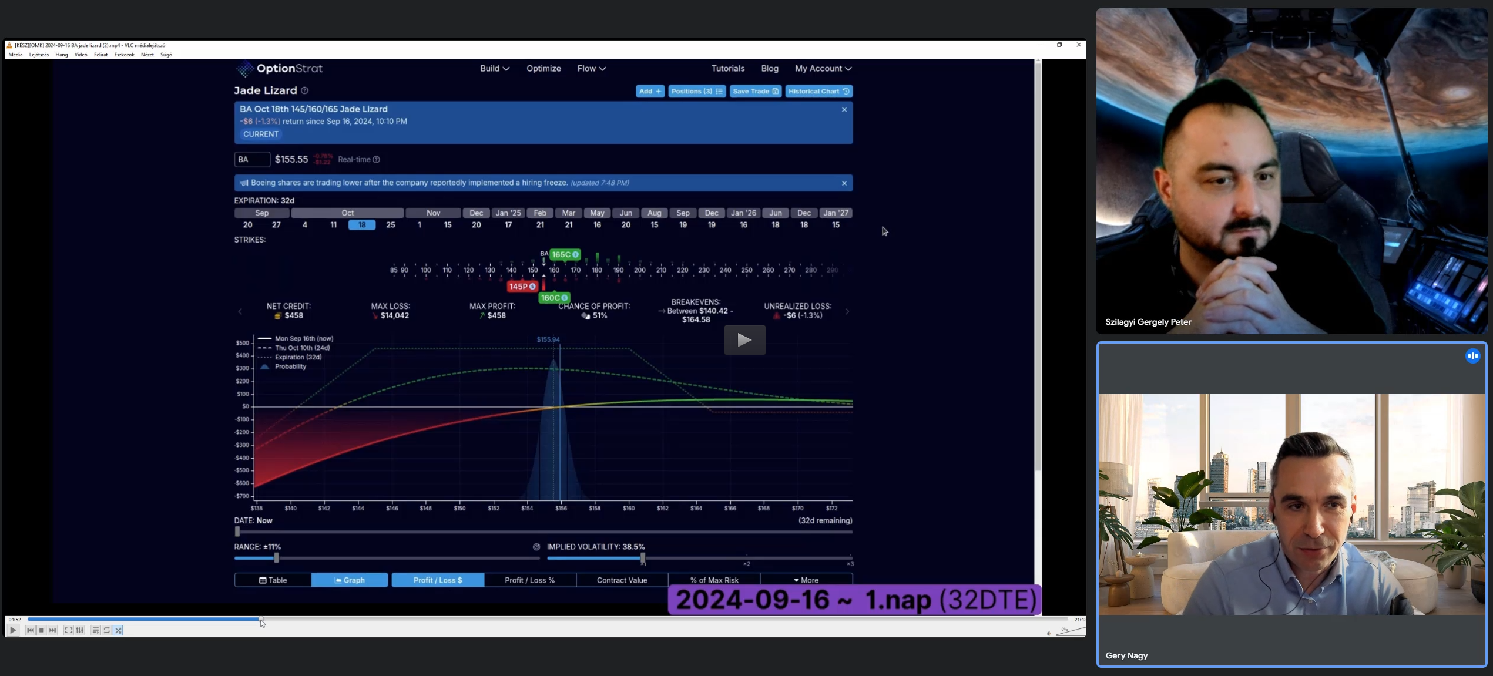The image size is (1493, 676).
Task: Click the RANGE slider handle
Action: (x=276, y=558)
